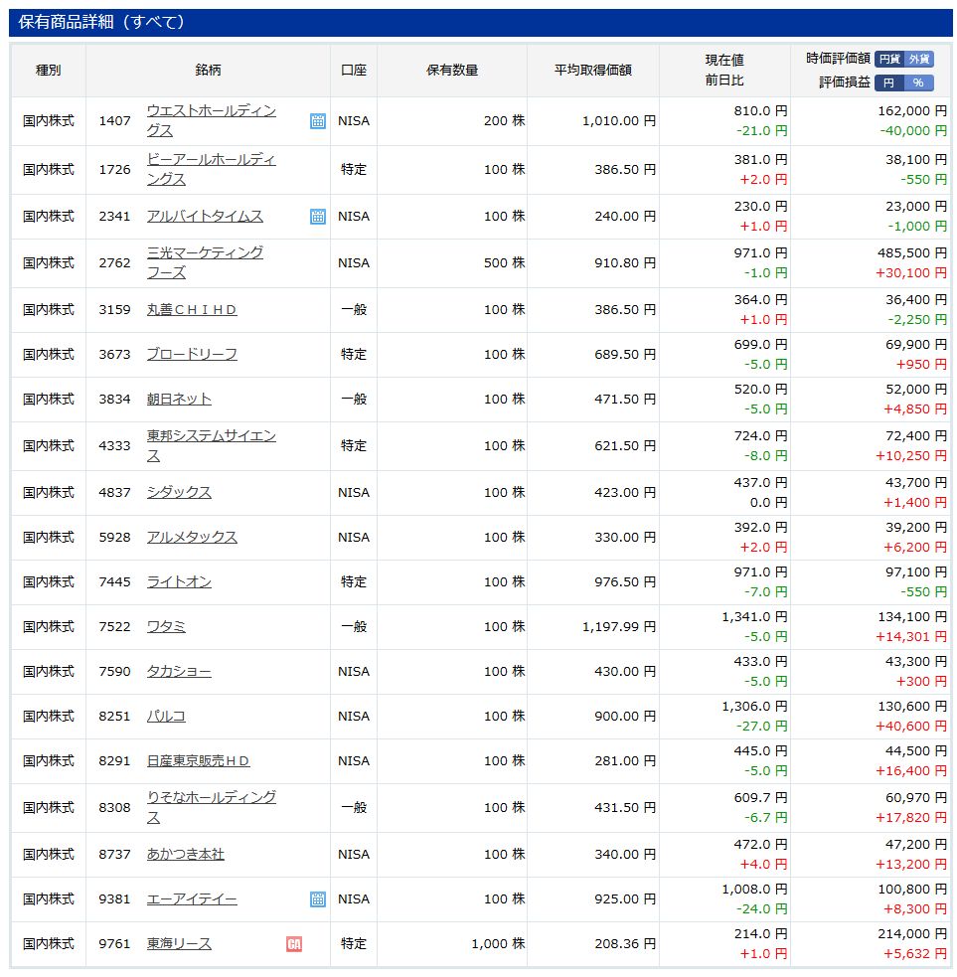The image size is (957, 977).
Task: Click the 丸善ＣＨＩＨＤ link
Action: click(192, 310)
